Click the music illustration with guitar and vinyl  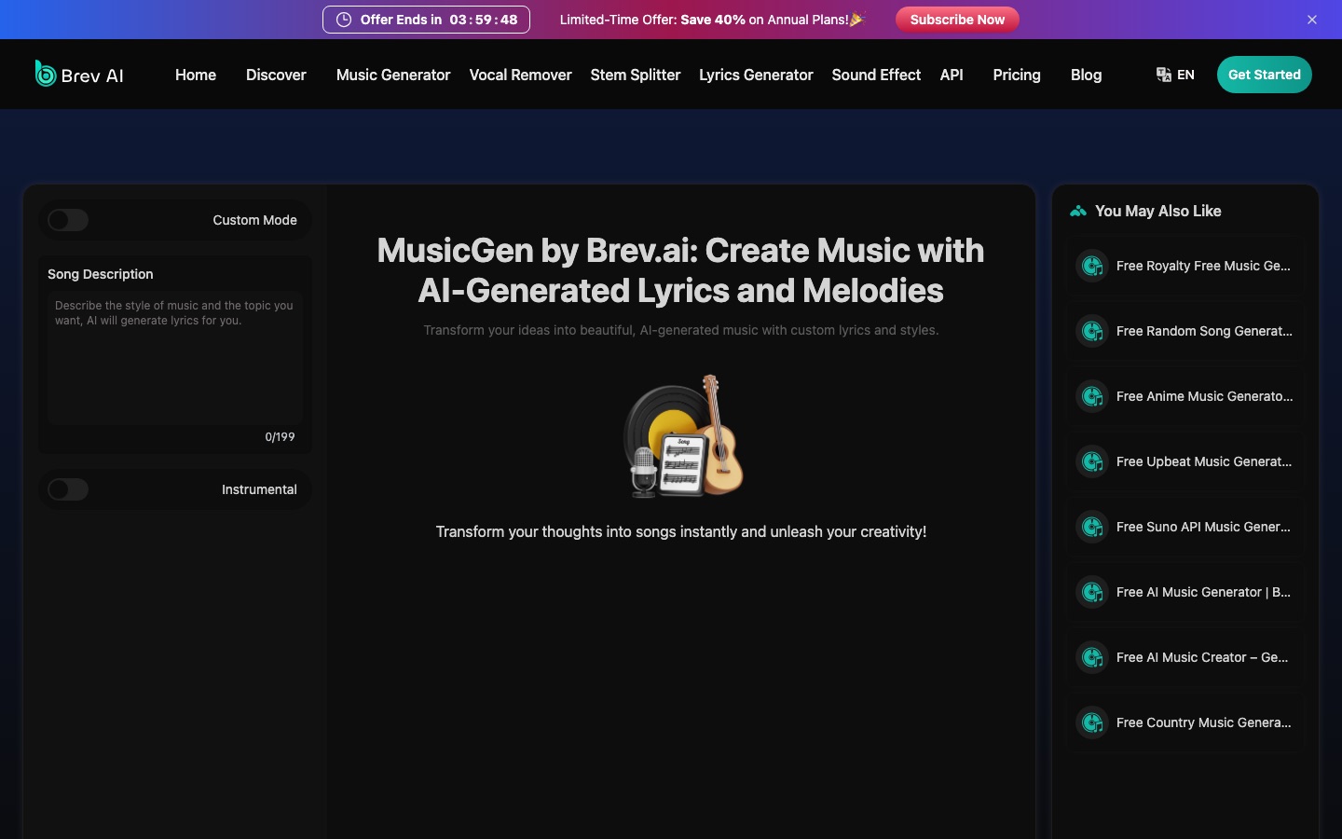[x=682, y=435]
